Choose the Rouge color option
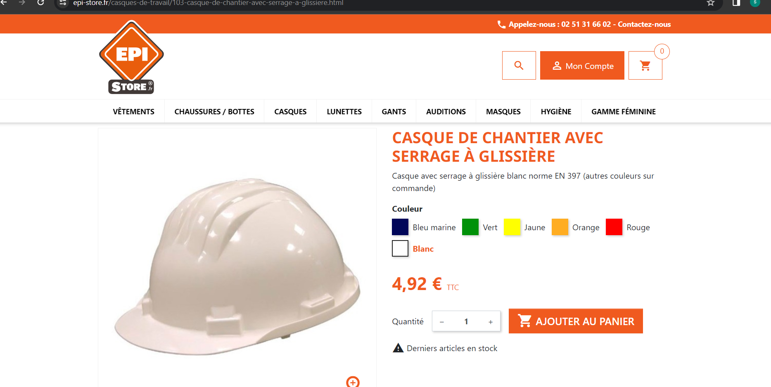Viewport: 771px width, 387px height. (614, 227)
